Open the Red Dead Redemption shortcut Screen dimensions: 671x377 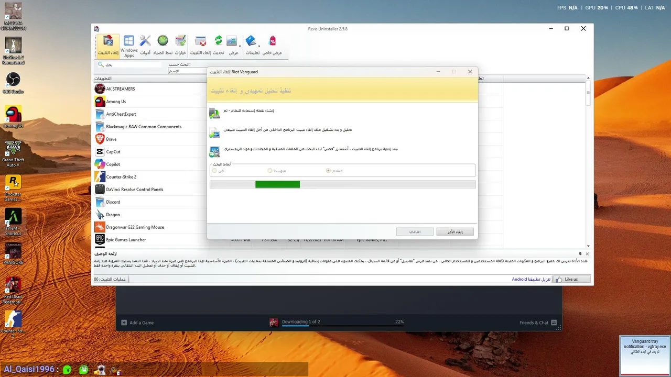tap(13, 291)
